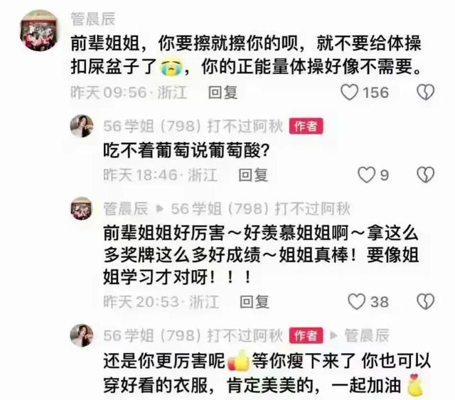Reply to the comment posted 昨天20:53
The width and height of the screenshot is (455, 400).
(255, 302)
